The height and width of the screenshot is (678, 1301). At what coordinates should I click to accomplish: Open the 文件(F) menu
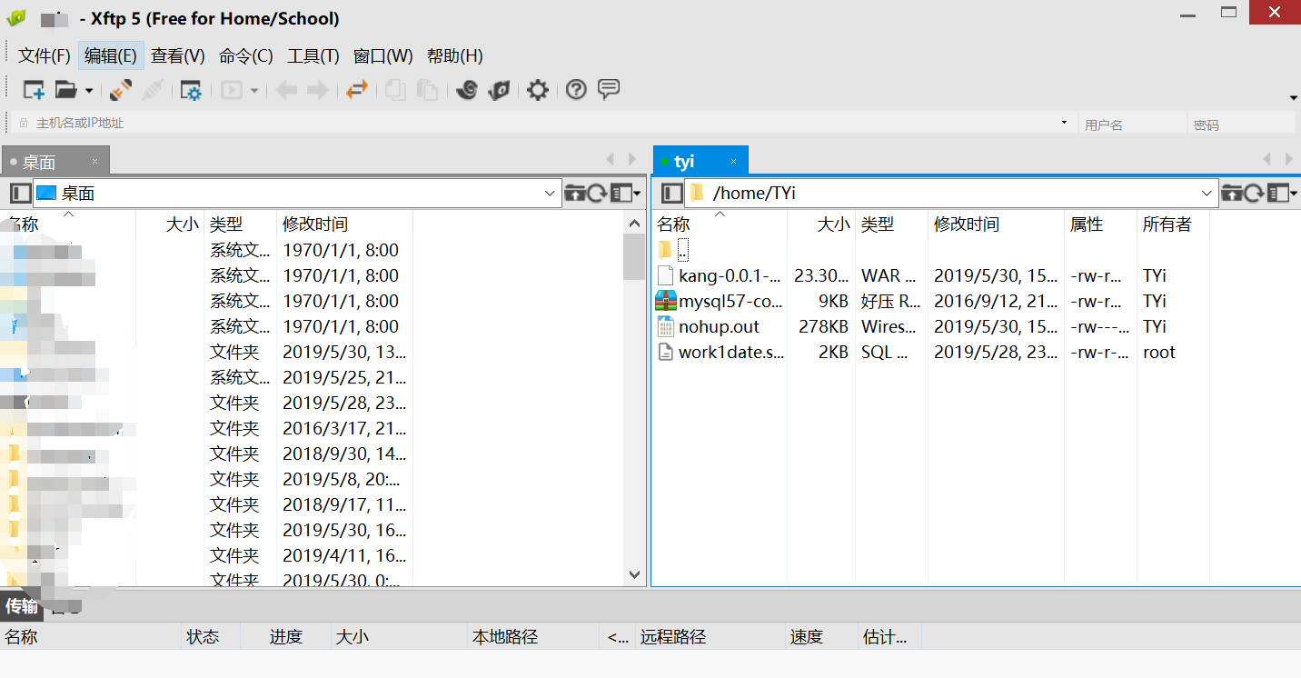tap(45, 55)
